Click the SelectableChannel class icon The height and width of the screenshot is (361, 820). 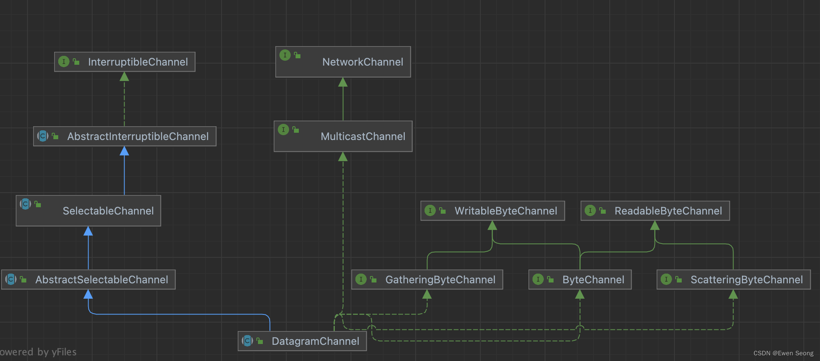[x=25, y=204]
